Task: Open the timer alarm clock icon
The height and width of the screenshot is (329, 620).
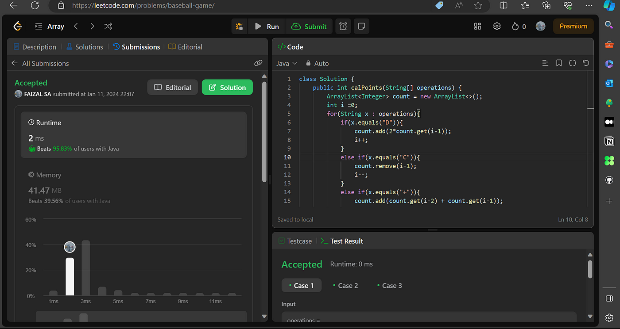Action: (x=343, y=27)
